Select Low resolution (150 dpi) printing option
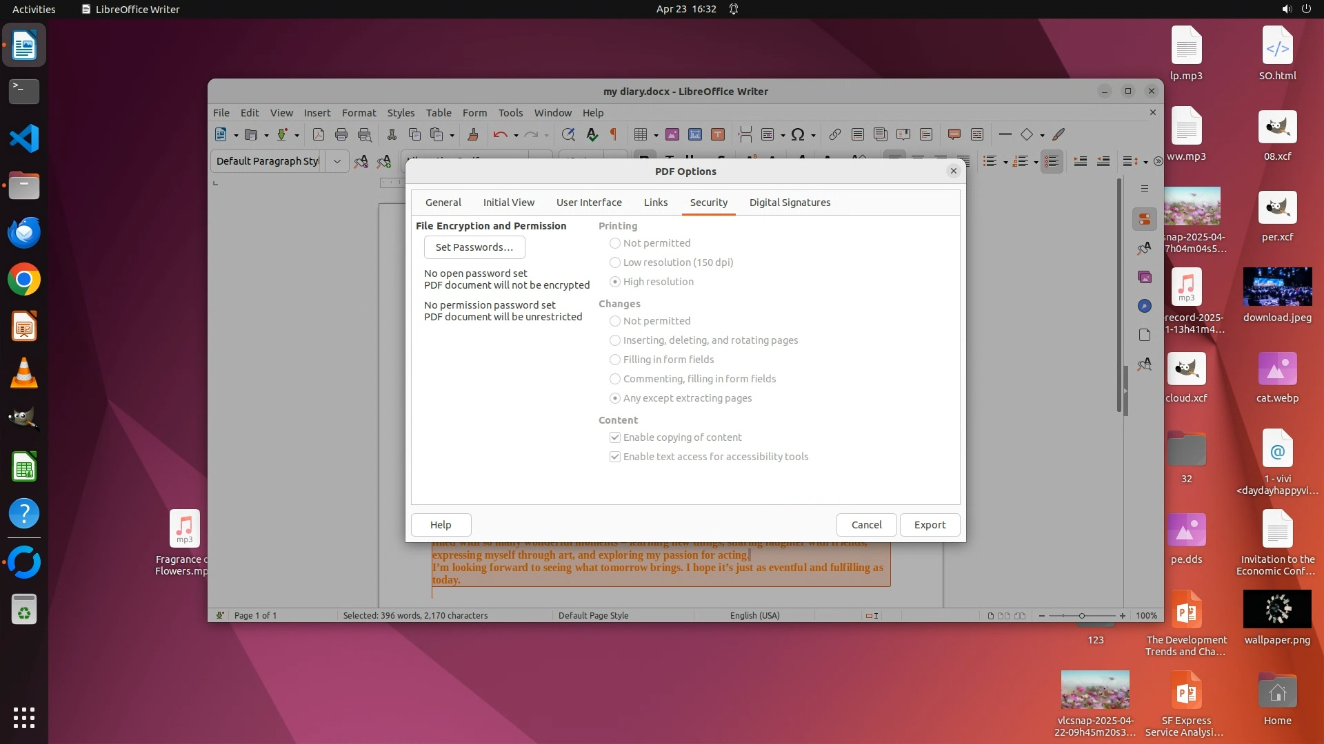 (x=615, y=262)
